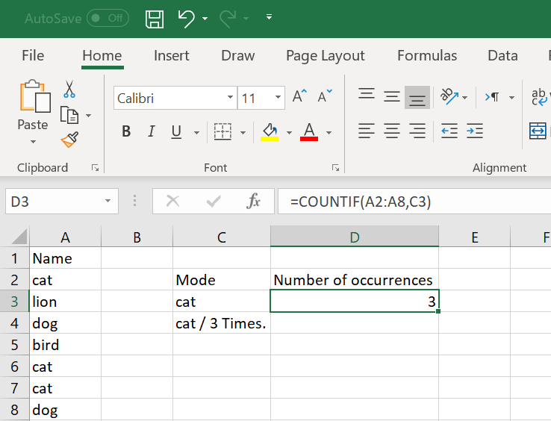Open the Page Layout tab
This screenshot has width=551, height=421.
click(x=326, y=56)
